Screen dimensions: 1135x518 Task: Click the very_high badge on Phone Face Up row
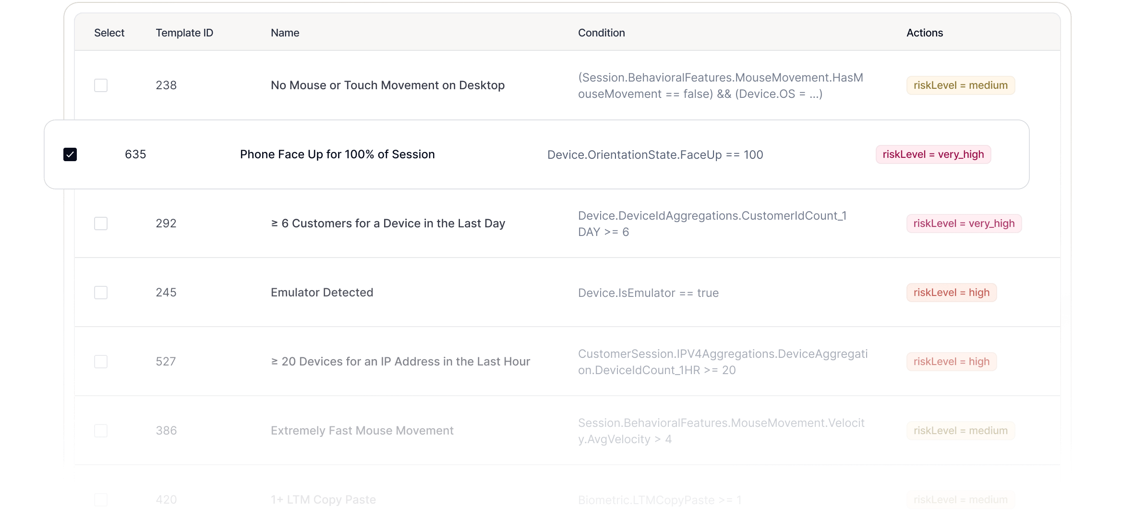[933, 154]
